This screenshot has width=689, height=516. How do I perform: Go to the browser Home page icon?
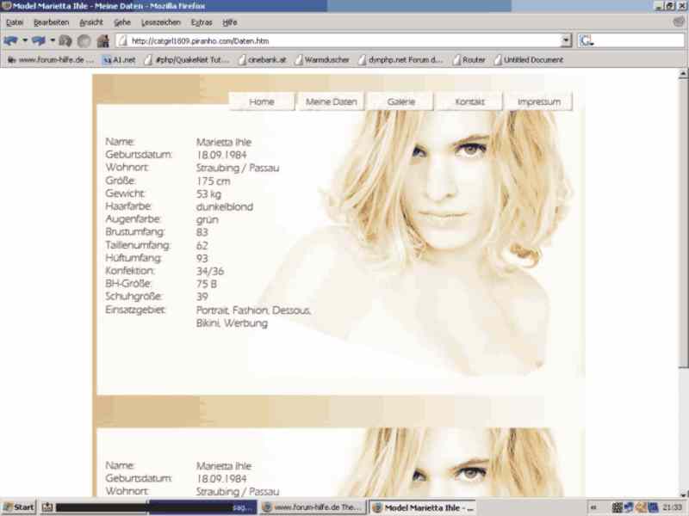pyautogui.click(x=102, y=40)
